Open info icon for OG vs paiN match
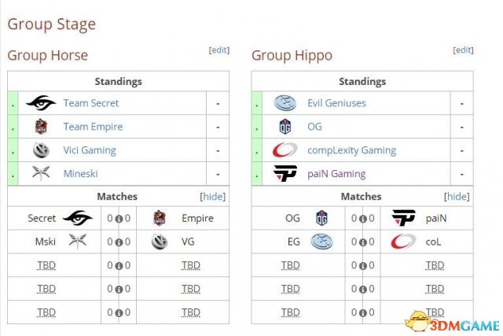This screenshot has height=336, width=503. pyautogui.click(x=363, y=219)
